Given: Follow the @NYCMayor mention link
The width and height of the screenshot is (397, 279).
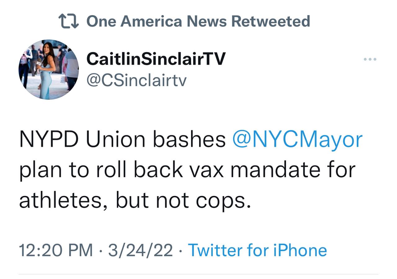Looking at the screenshot, I should pos(297,140).
